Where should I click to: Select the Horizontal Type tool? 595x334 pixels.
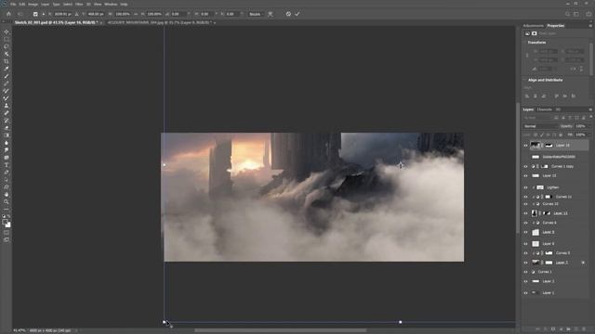point(7,165)
